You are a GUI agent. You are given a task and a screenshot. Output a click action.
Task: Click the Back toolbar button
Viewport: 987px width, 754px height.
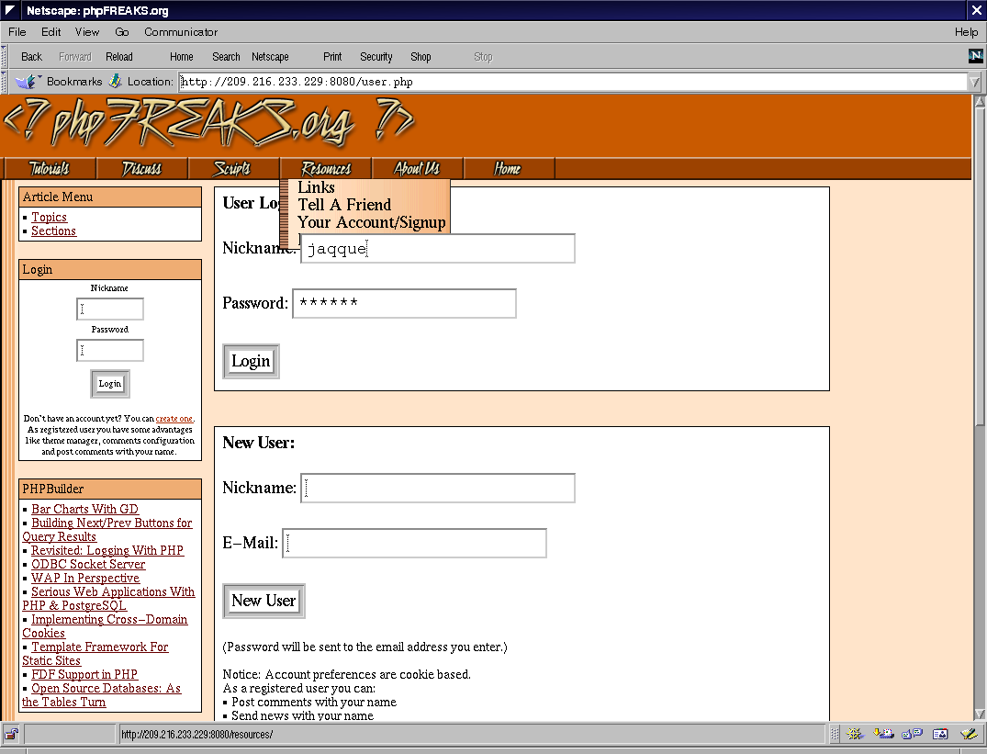point(31,57)
